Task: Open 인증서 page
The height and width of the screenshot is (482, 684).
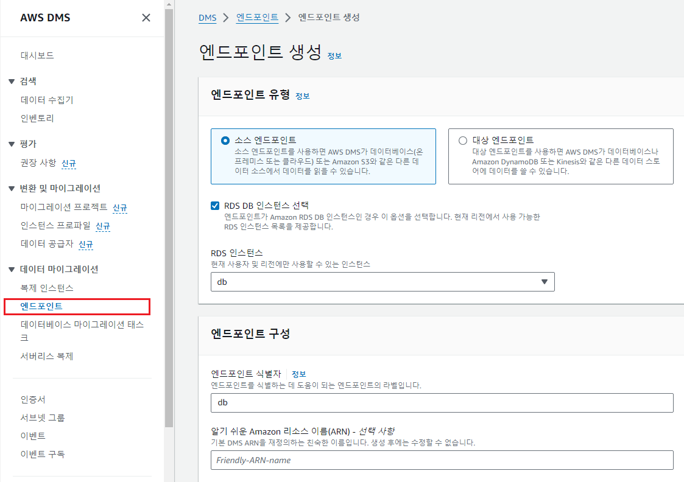Action: [33, 399]
